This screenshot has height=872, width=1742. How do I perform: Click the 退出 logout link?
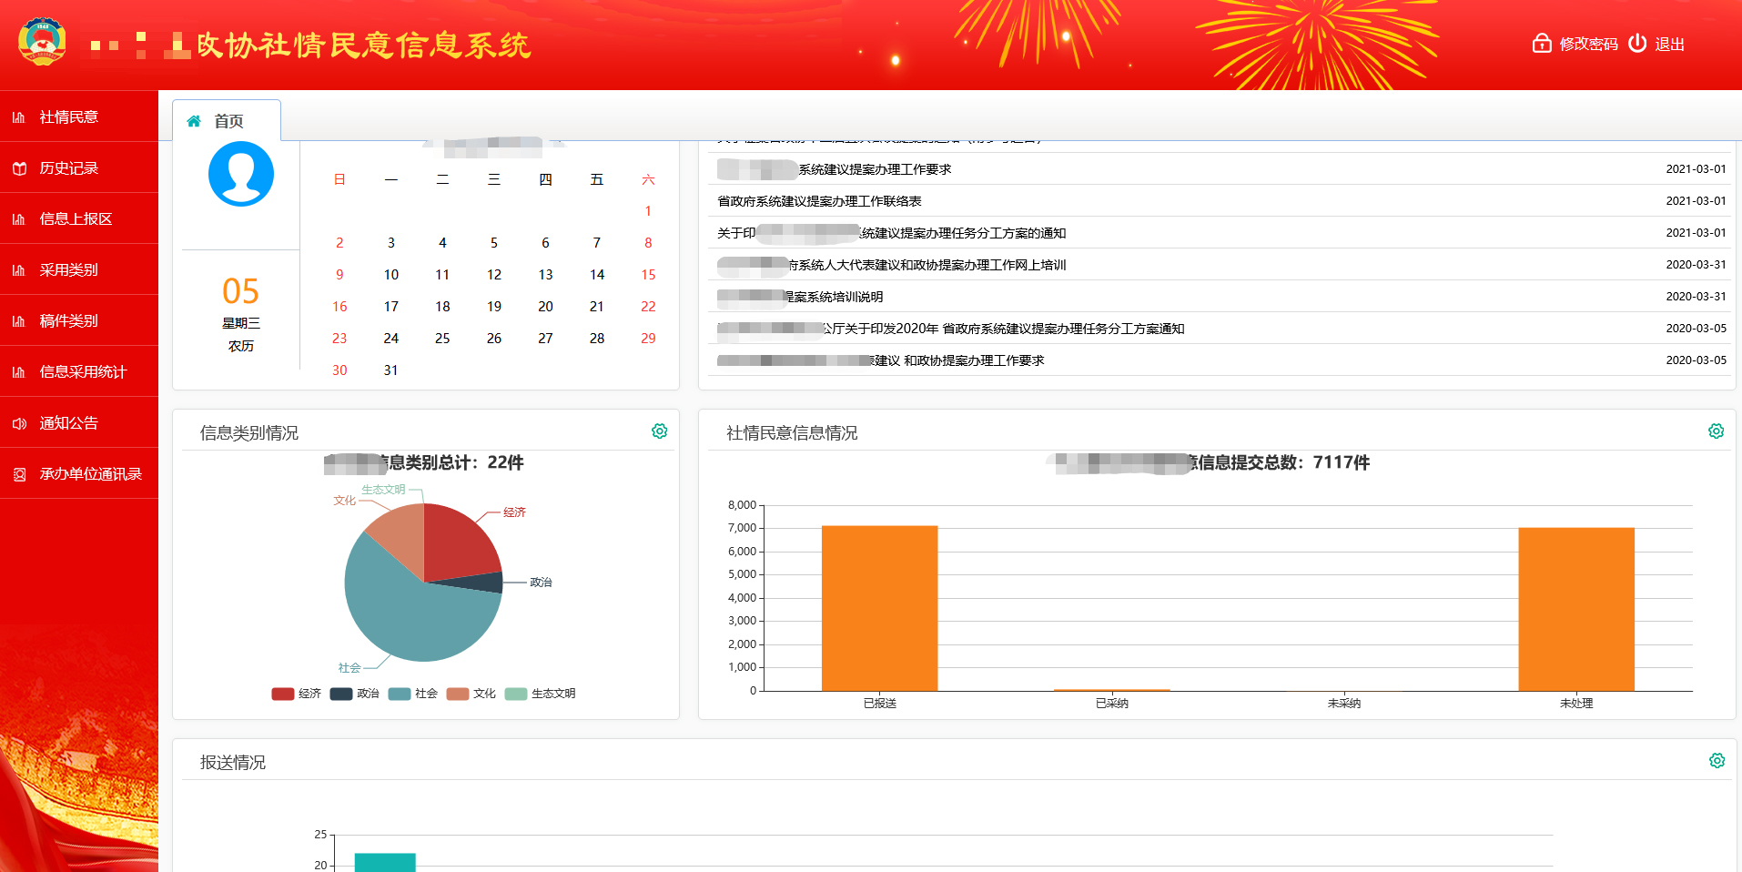tap(1669, 44)
